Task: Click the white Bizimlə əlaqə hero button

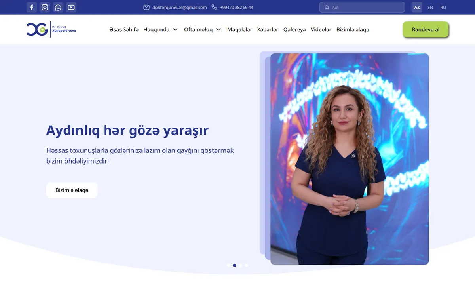Action: point(72,190)
